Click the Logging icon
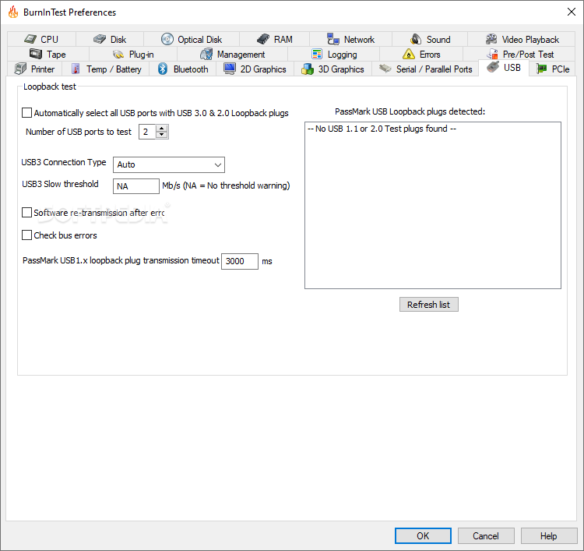The width and height of the screenshot is (584, 551). 317,54
